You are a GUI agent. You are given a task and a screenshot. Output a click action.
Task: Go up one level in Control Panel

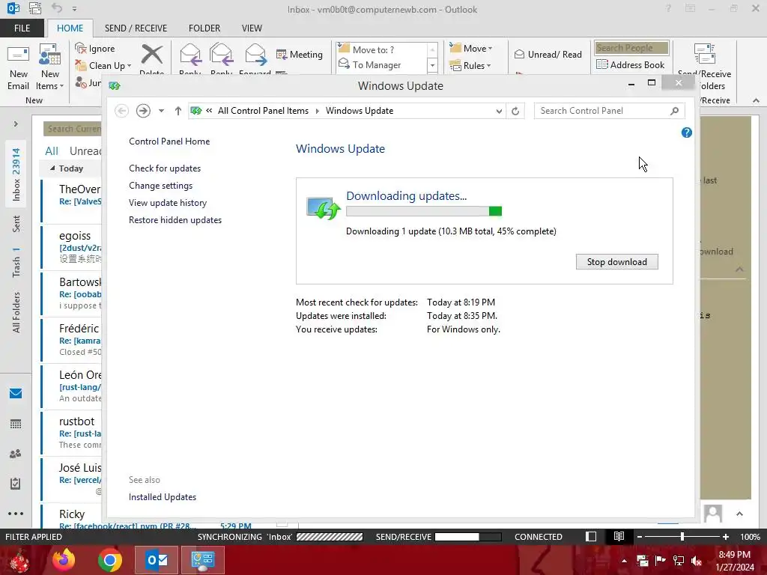(x=178, y=111)
